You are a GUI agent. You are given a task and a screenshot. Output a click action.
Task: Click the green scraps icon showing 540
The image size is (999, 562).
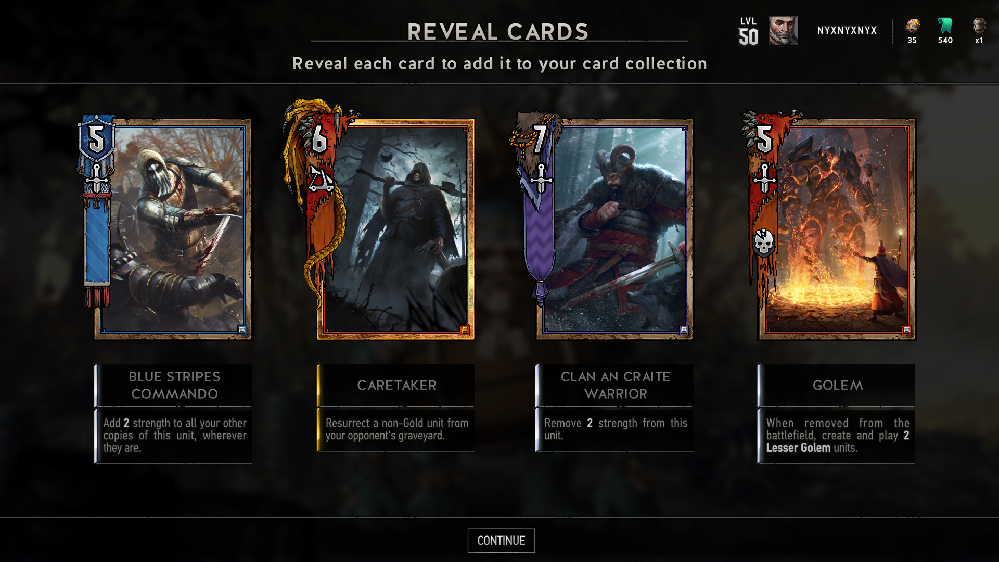[945, 25]
